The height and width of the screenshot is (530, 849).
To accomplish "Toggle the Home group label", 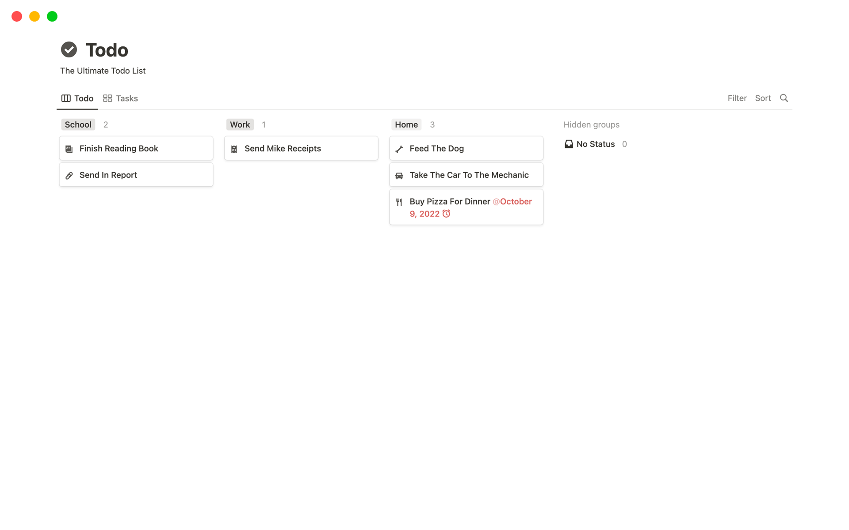I will 406,125.
